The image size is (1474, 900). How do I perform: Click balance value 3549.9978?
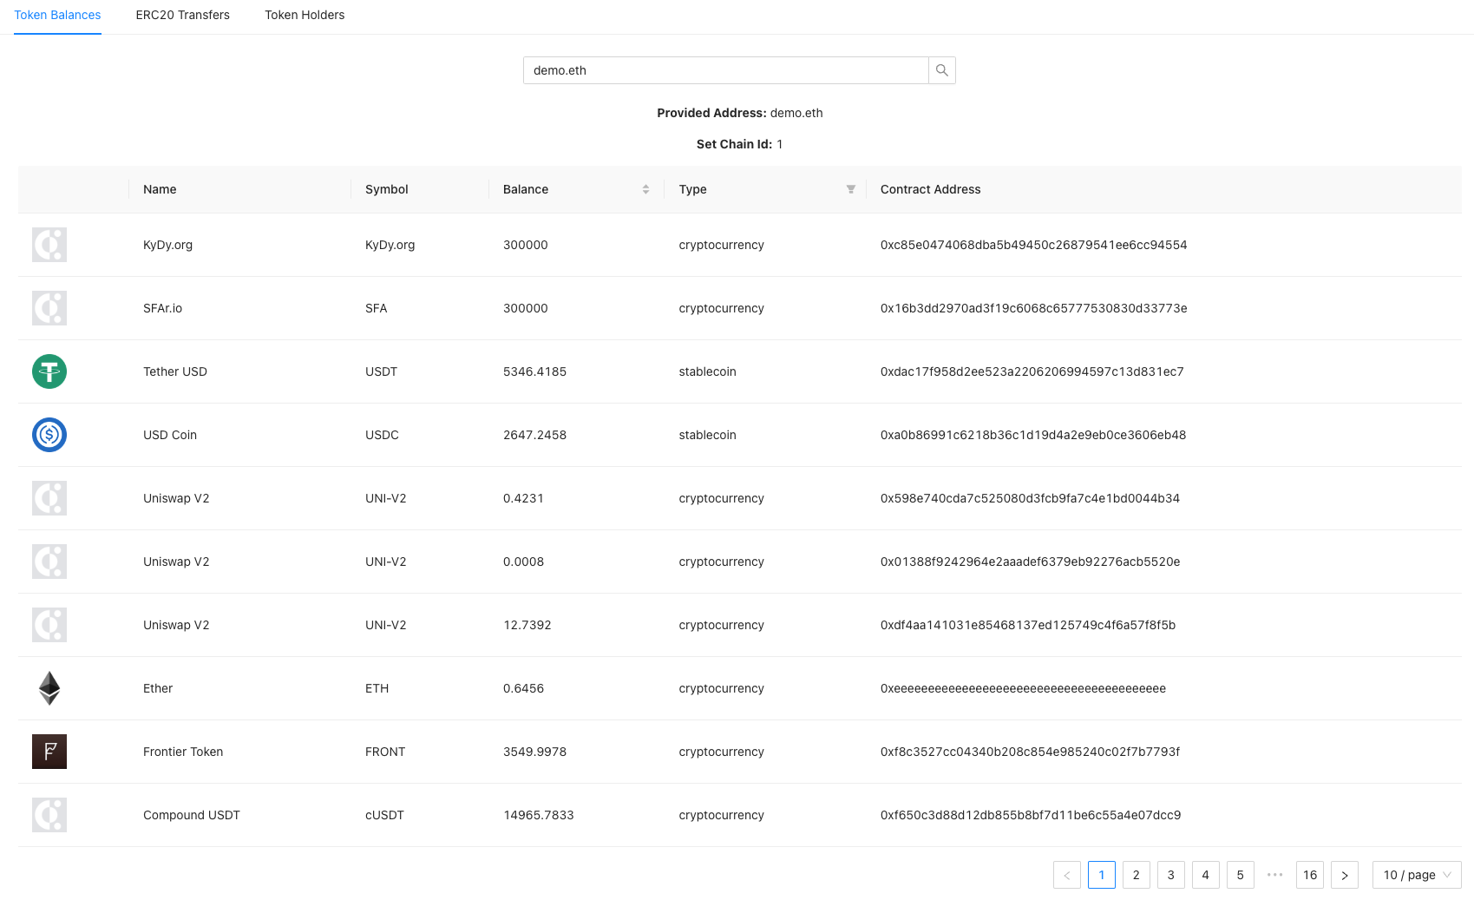coord(535,752)
